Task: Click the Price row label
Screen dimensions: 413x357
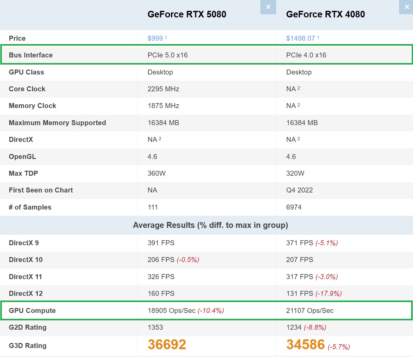Action: coord(17,38)
